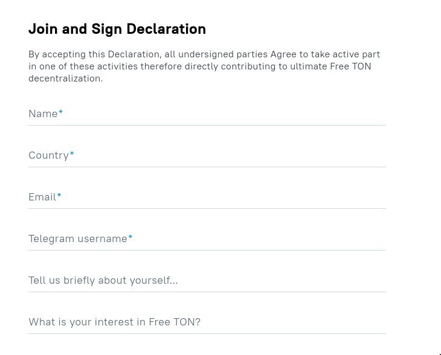Click the word 'Sign' in the heading
Screen dimensions: 441x355
click(x=107, y=30)
